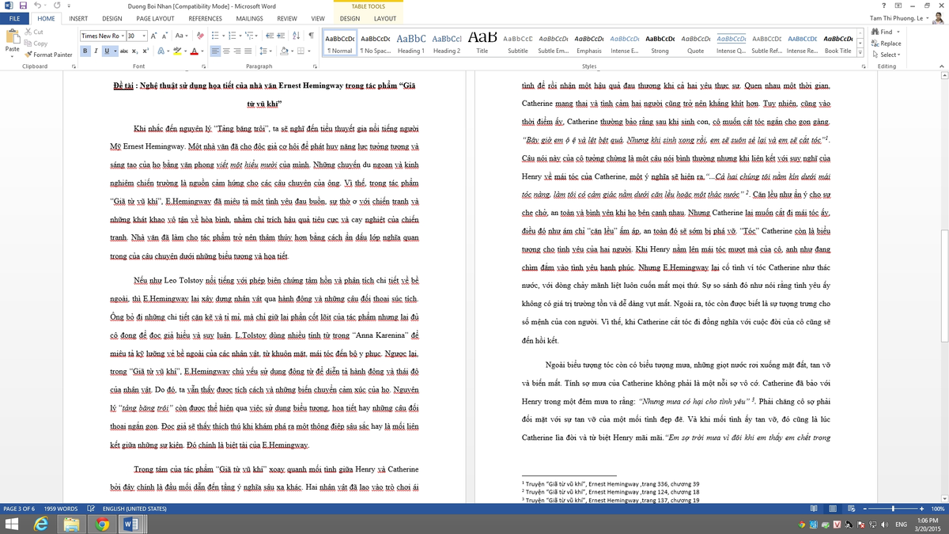Center align the paragraph
The image size is (949, 534).
pos(227,51)
